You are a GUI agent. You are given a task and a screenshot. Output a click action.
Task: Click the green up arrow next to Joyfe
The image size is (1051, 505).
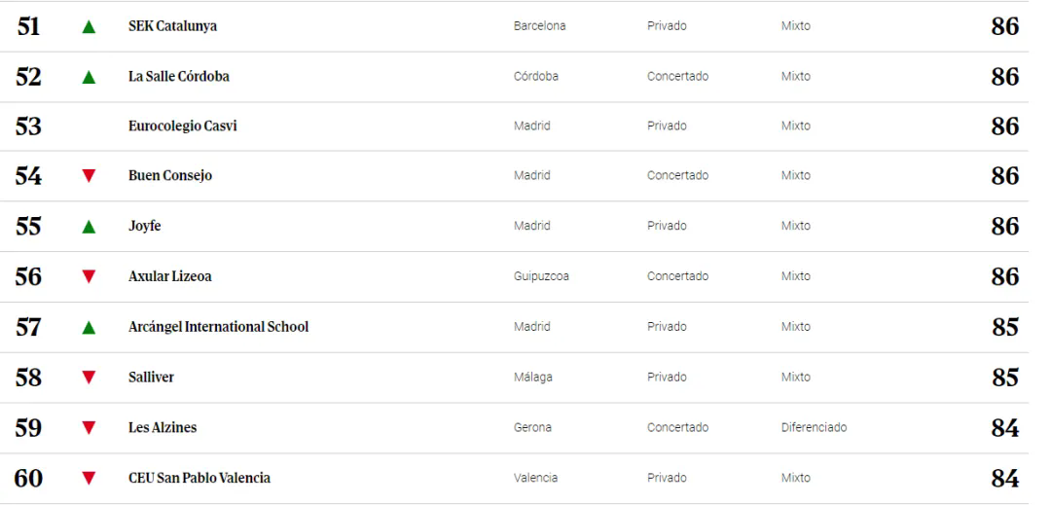pos(89,227)
